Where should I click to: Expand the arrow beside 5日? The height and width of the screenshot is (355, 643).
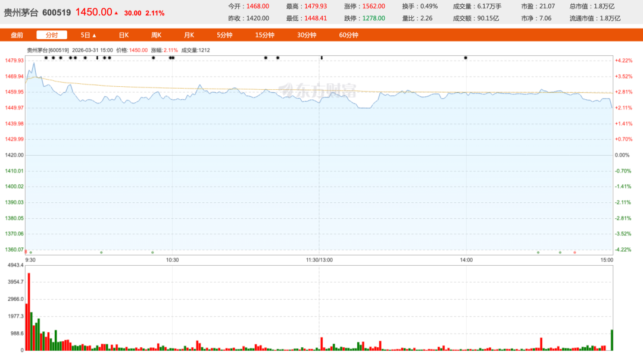tap(94, 36)
